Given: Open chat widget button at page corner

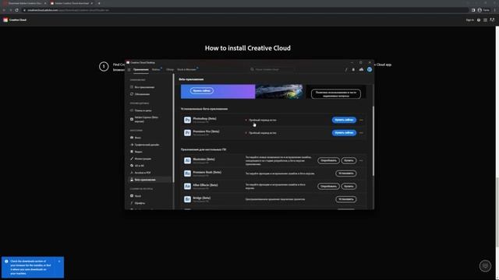Looking at the screenshot, I should pyautogui.click(x=485, y=266).
